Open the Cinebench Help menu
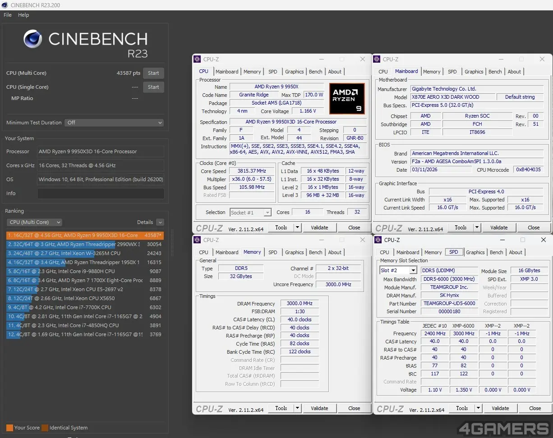Screen dimensions: 553x438 pyautogui.click(x=23, y=15)
